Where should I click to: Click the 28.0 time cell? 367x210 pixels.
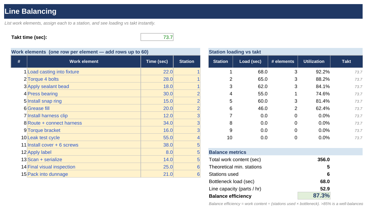pos(157,79)
